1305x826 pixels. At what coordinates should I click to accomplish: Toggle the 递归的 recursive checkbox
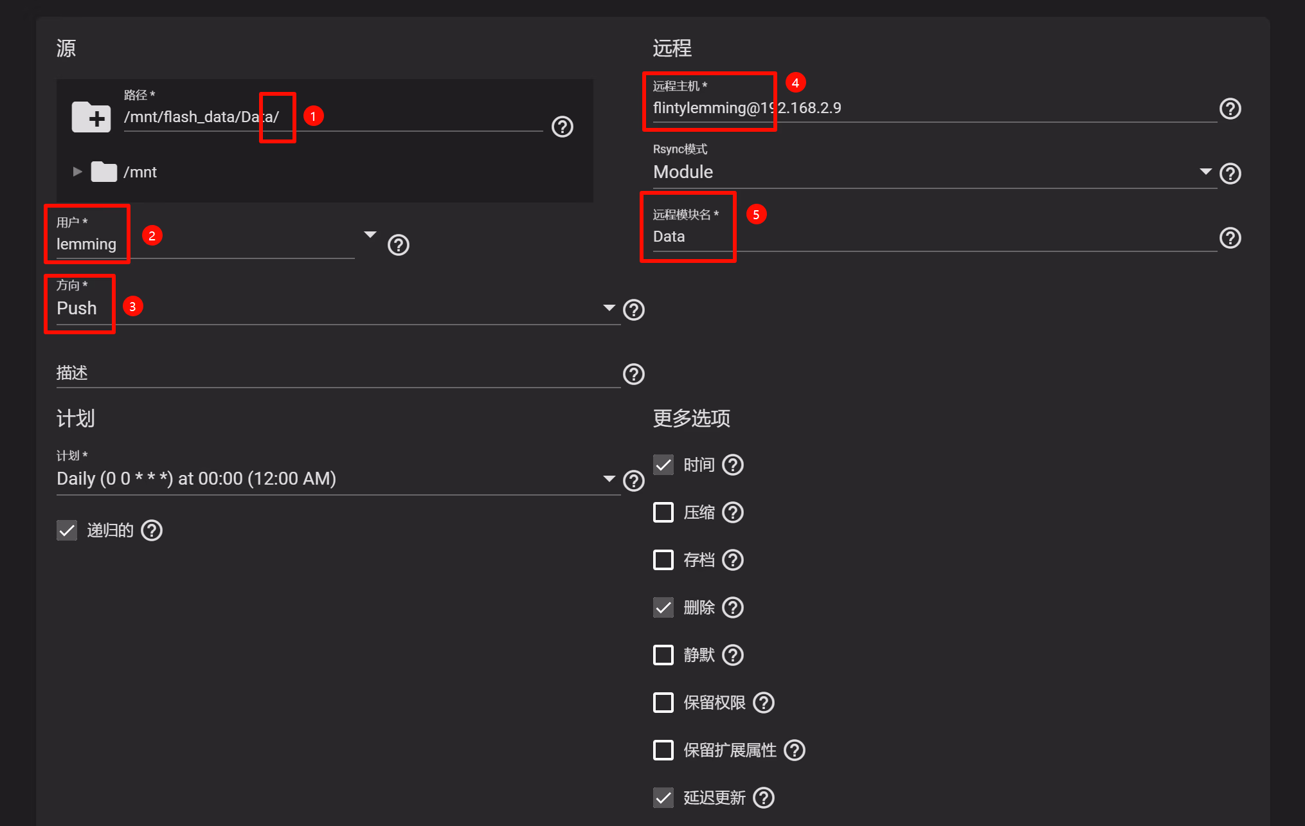67,530
